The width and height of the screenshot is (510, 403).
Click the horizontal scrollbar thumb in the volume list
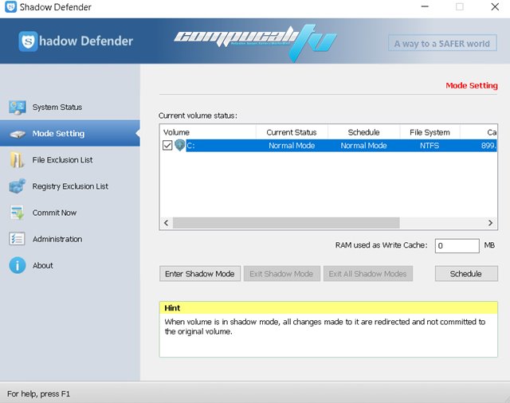(x=286, y=223)
